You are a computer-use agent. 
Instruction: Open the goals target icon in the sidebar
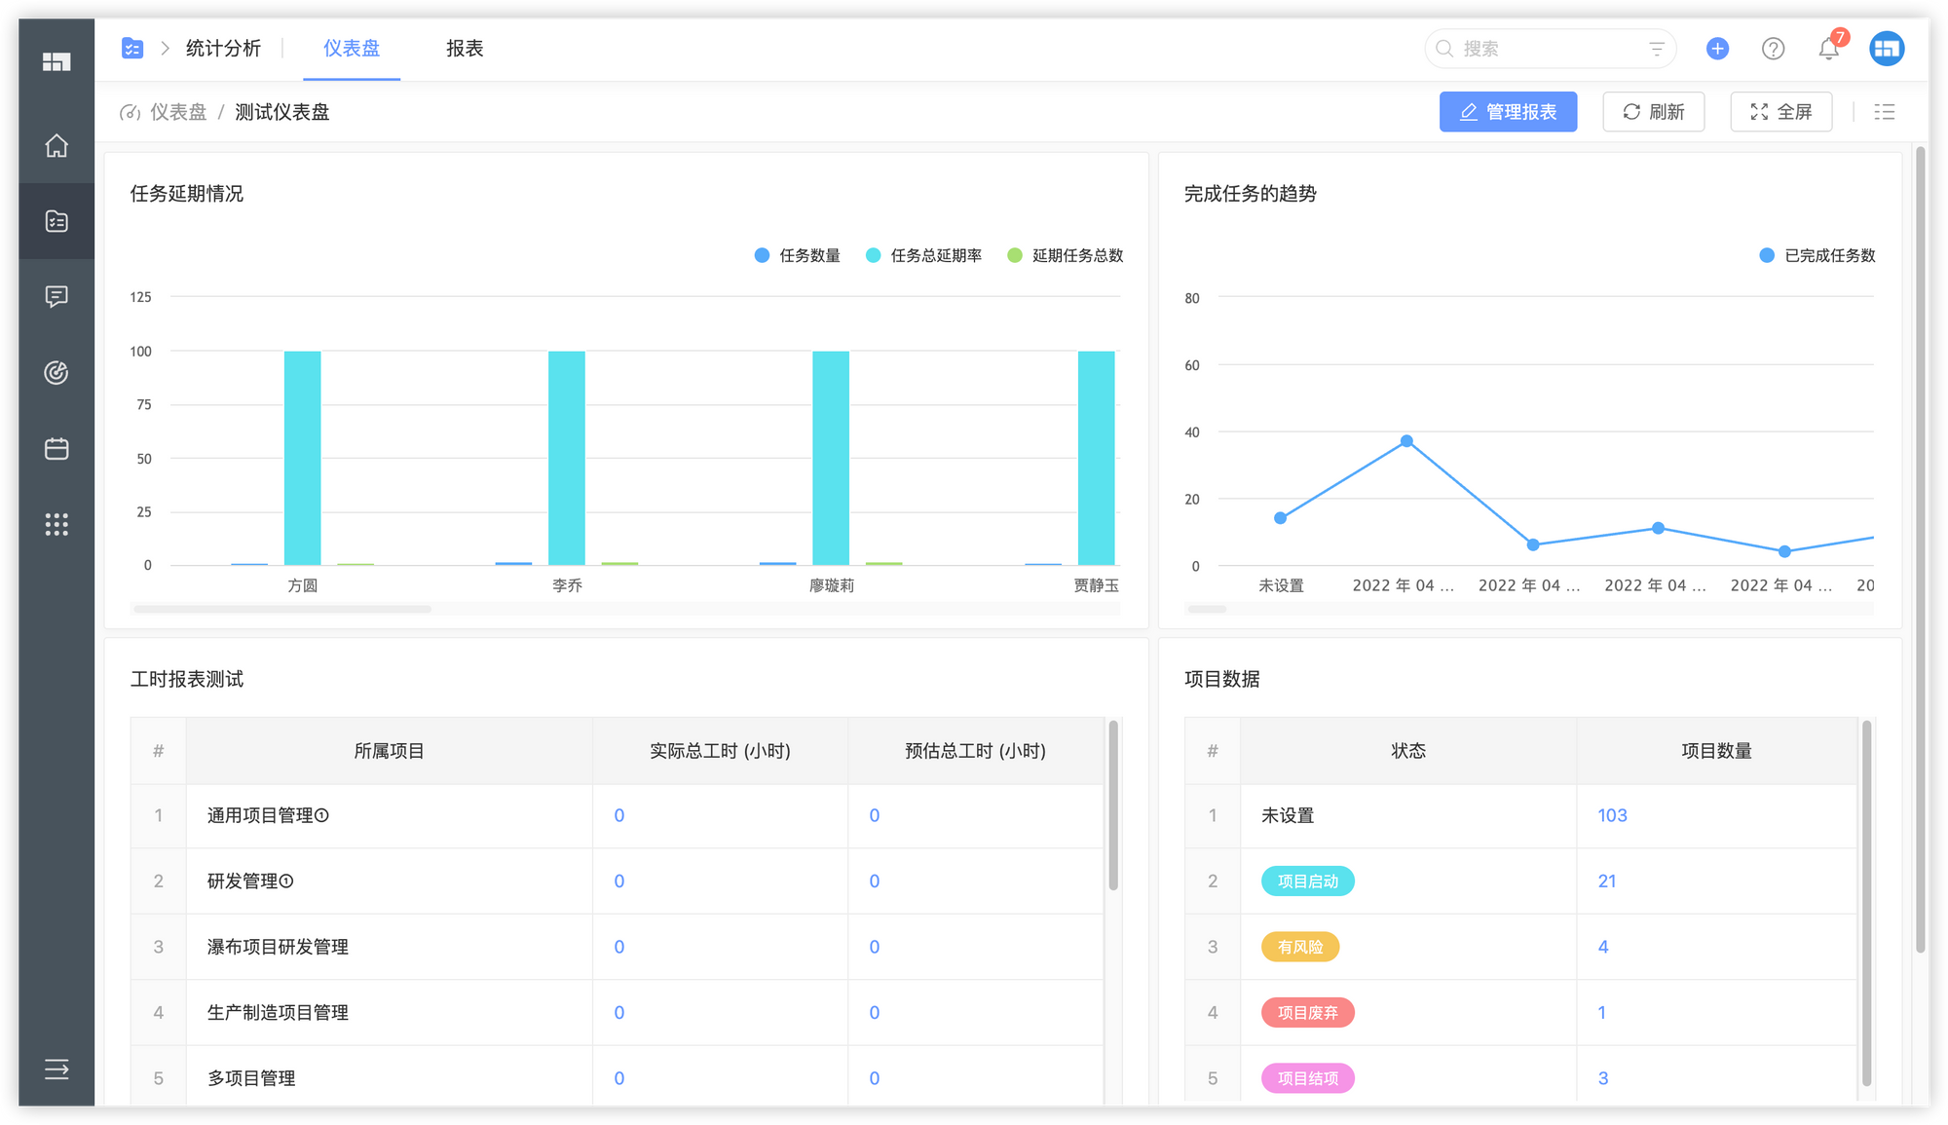(x=56, y=372)
